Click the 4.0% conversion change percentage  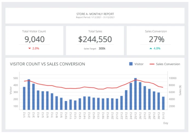pyautogui.click(x=157, y=48)
